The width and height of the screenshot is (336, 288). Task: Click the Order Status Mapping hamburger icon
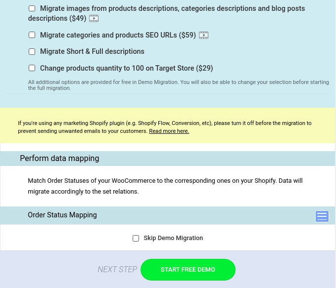pyautogui.click(x=322, y=216)
